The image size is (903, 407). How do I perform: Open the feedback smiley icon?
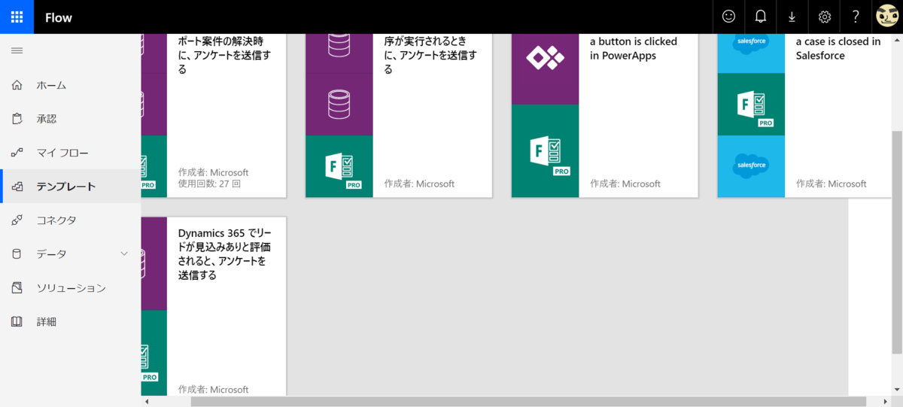coord(728,17)
